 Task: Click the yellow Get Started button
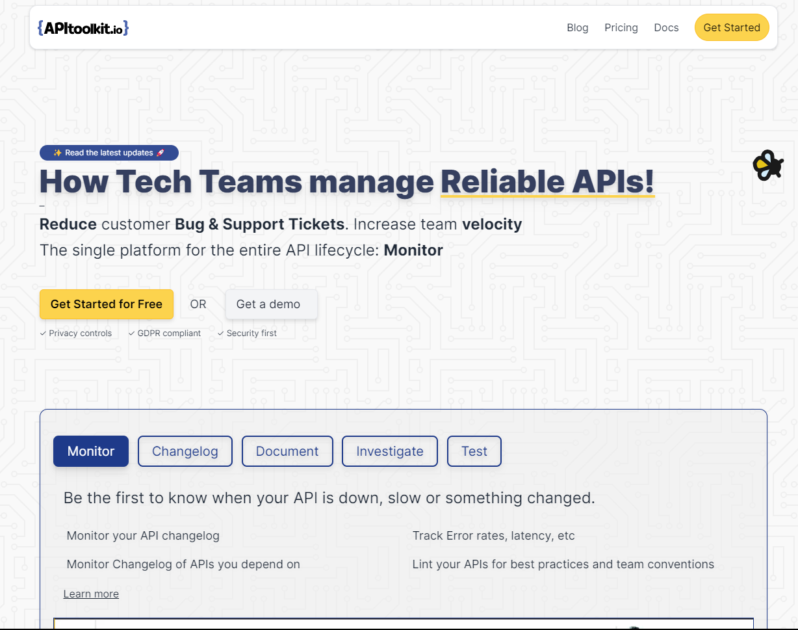point(732,27)
